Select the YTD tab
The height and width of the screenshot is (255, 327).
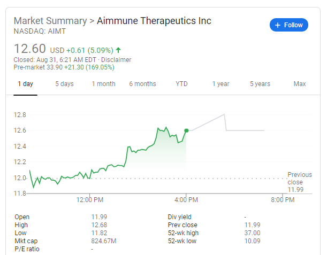(x=181, y=84)
